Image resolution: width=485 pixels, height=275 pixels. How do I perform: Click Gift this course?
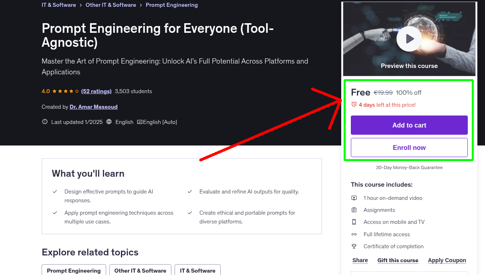[x=398, y=260]
